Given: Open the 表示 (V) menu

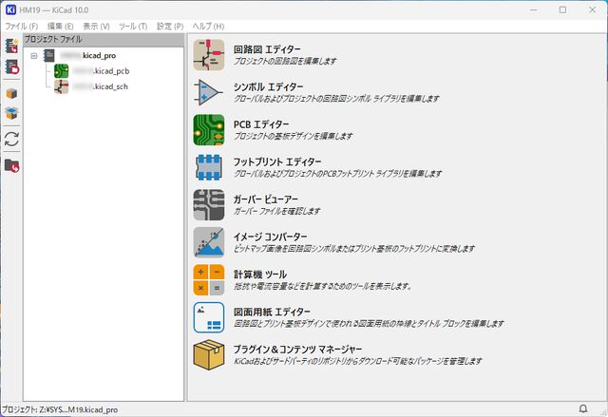Looking at the screenshot, I should coord(96,27).
